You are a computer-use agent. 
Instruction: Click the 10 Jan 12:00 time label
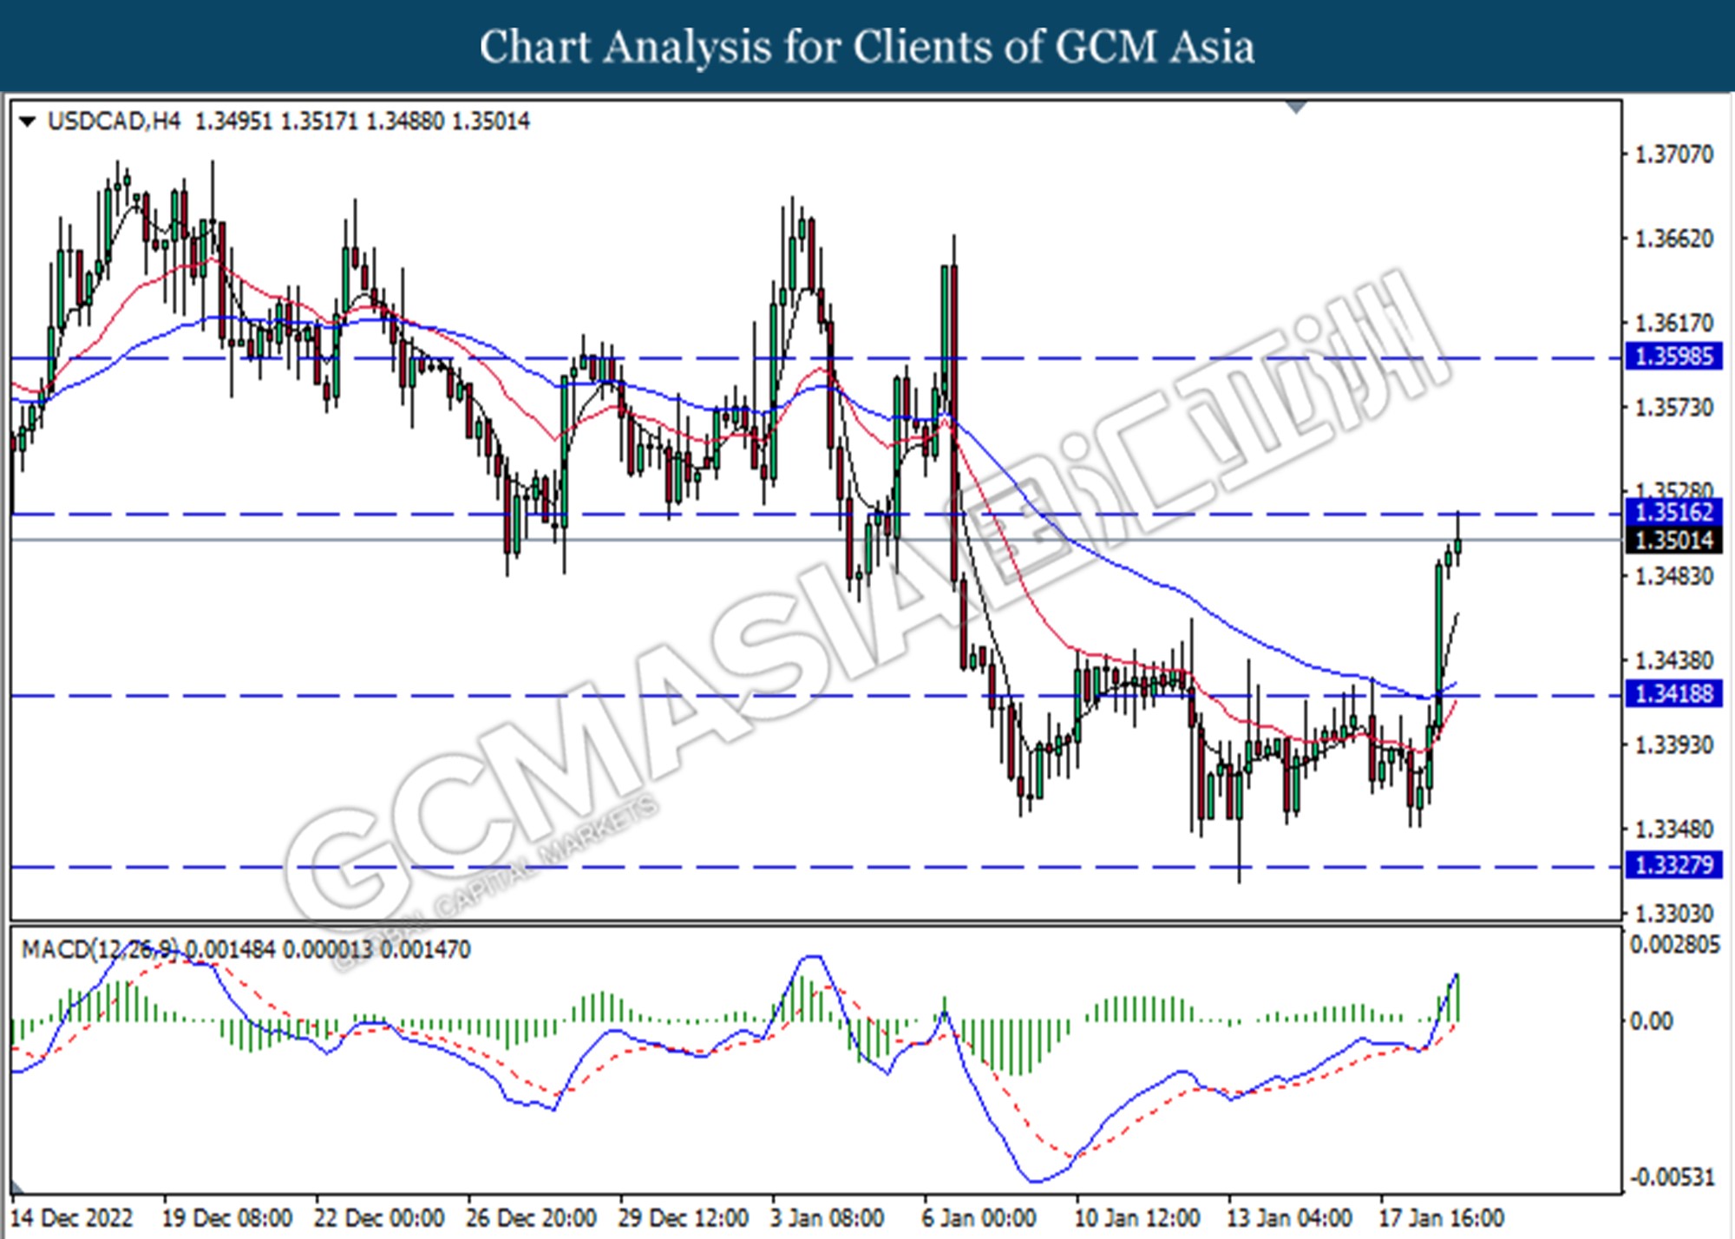pos(1137,1218)
